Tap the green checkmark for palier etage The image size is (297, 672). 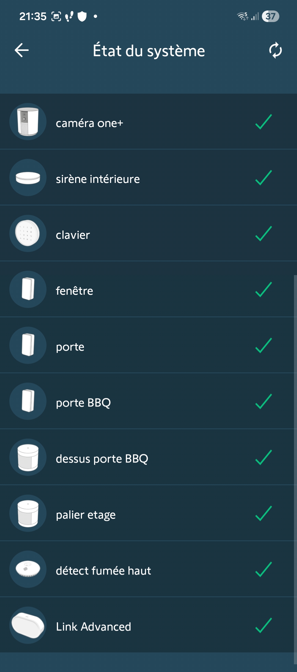coord(263,513)
